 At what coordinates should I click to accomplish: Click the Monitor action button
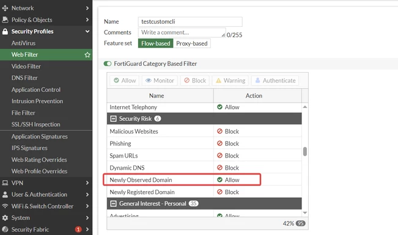pyautogui.click(x=160, y=81)
